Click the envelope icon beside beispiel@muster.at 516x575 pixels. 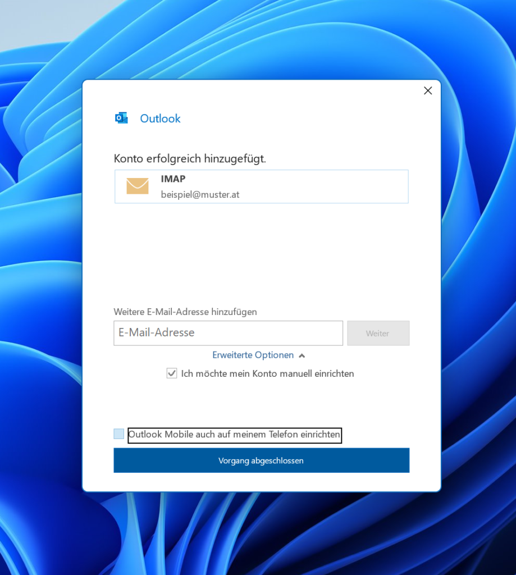point(137,186)
